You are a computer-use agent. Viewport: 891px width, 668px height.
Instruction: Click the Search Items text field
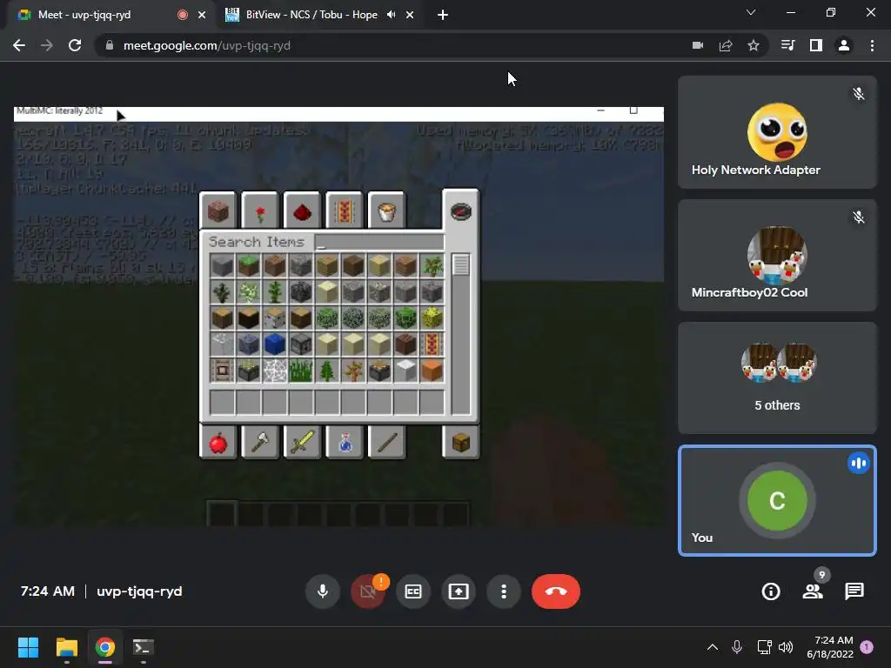click(379, 242)
